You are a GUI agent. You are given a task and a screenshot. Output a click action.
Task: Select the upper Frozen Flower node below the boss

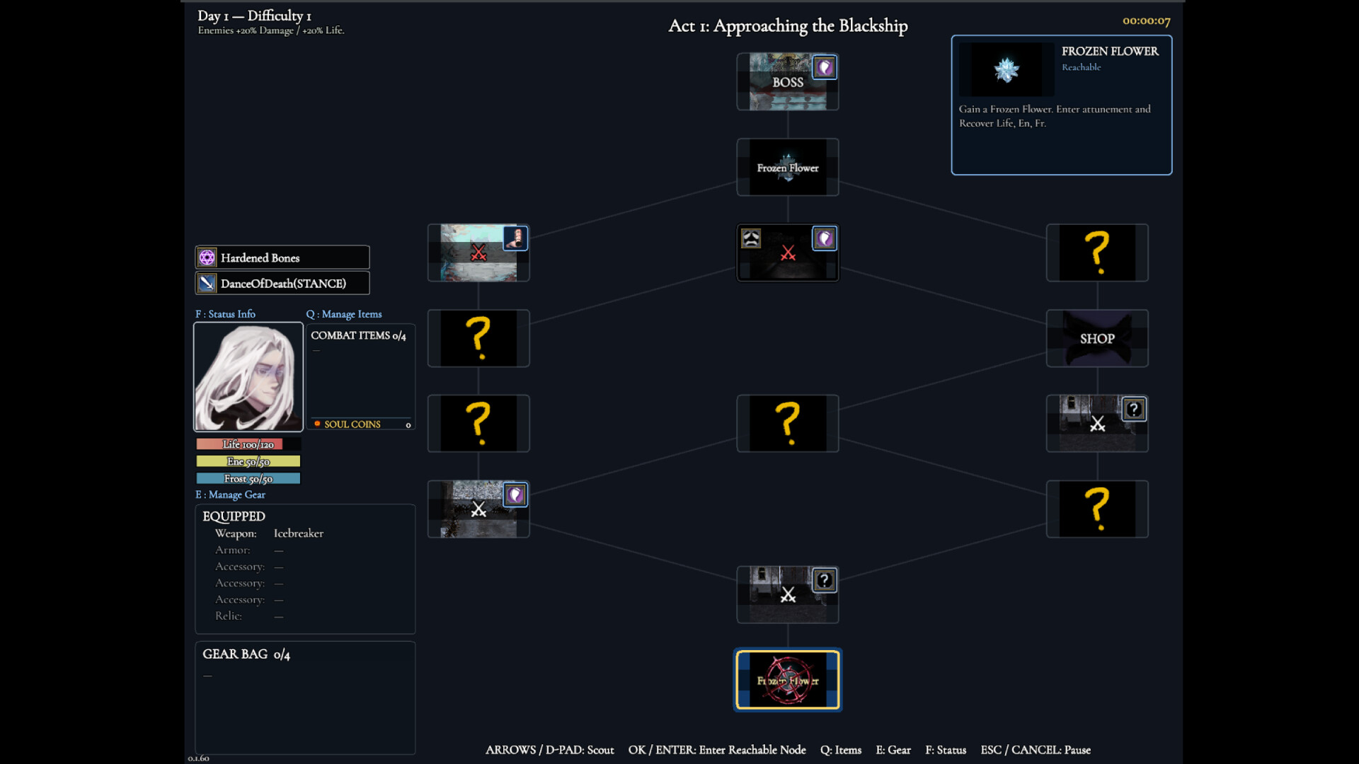(x=787, y=168)
